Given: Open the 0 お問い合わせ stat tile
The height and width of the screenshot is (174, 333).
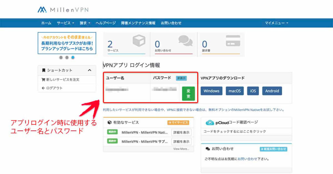Looking at the screenshot, I should click(174, 44).
